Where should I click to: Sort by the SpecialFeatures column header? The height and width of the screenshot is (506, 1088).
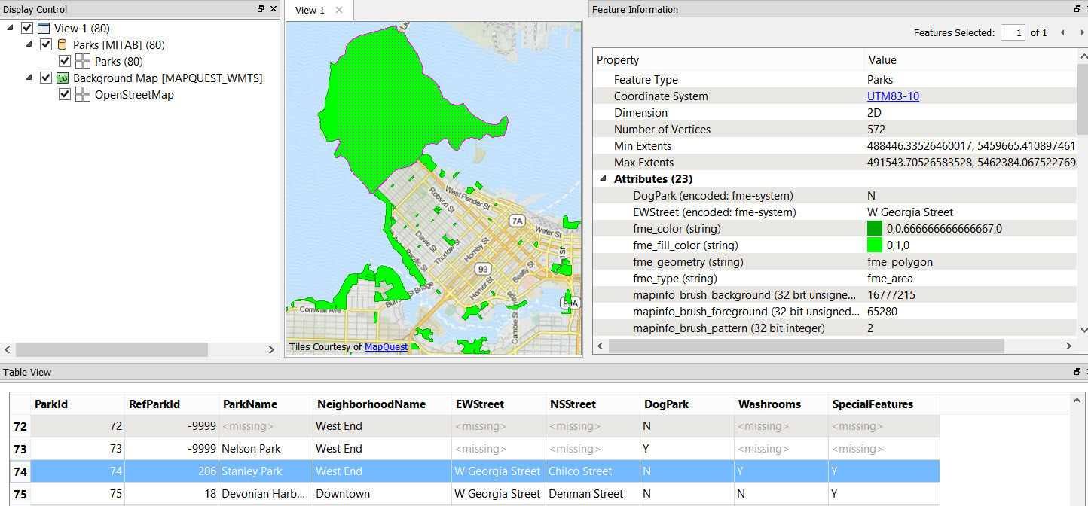click(x=884, y=404)
